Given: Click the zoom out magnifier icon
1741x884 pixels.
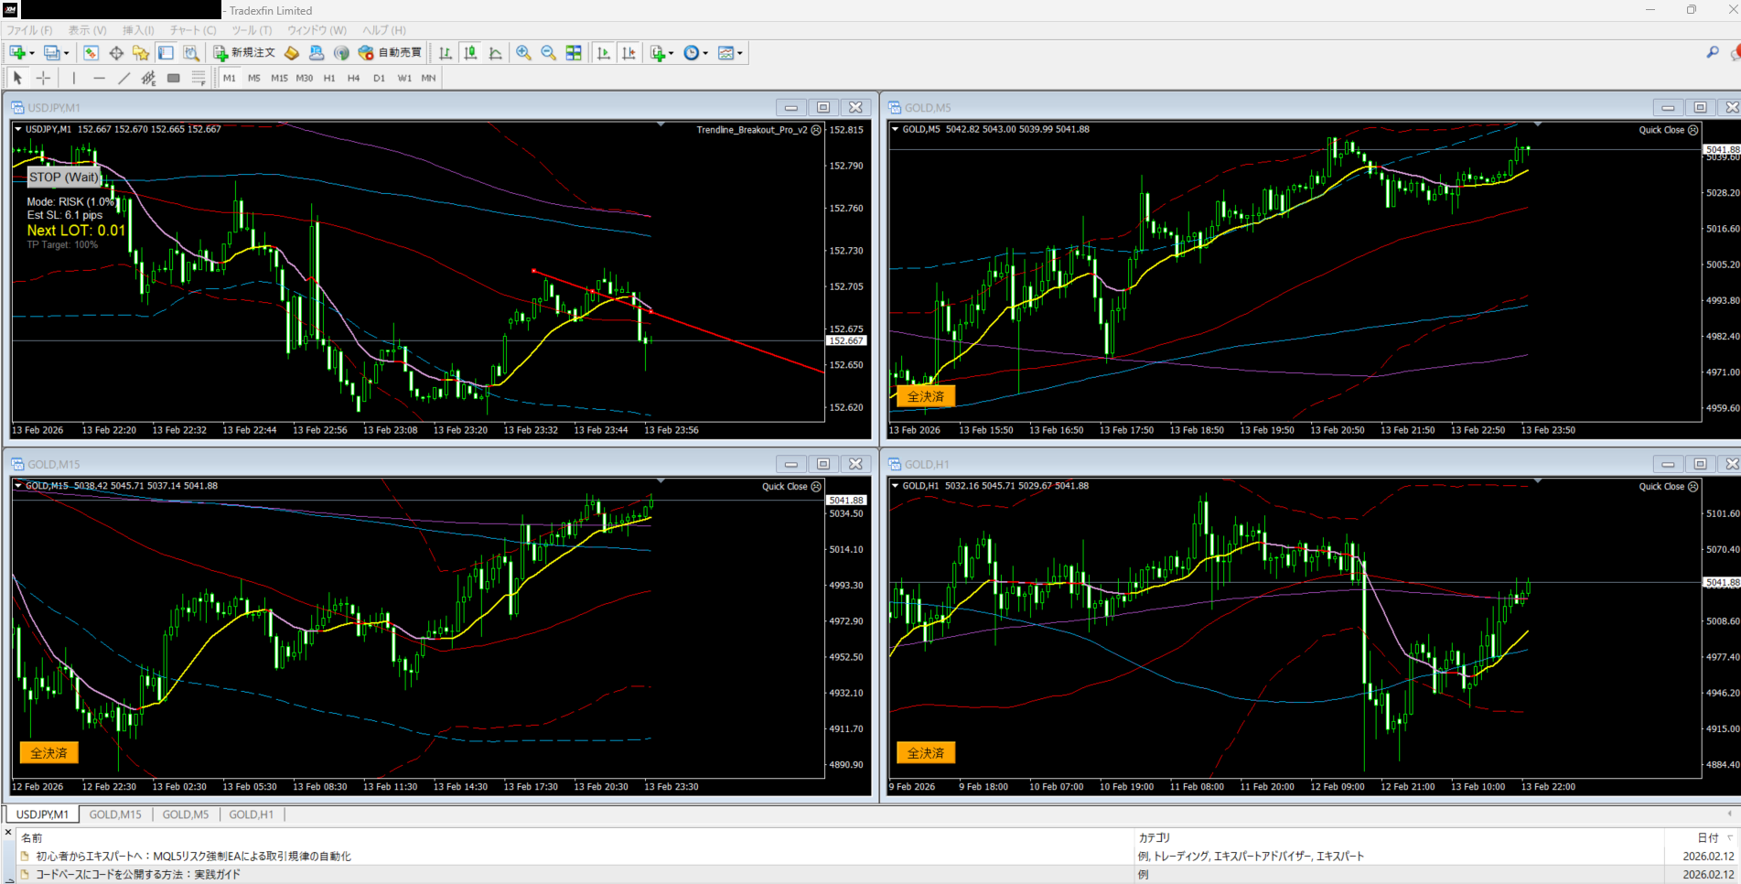Looking at the screenshot, I should pyautogui.click(x=548, y=53).
